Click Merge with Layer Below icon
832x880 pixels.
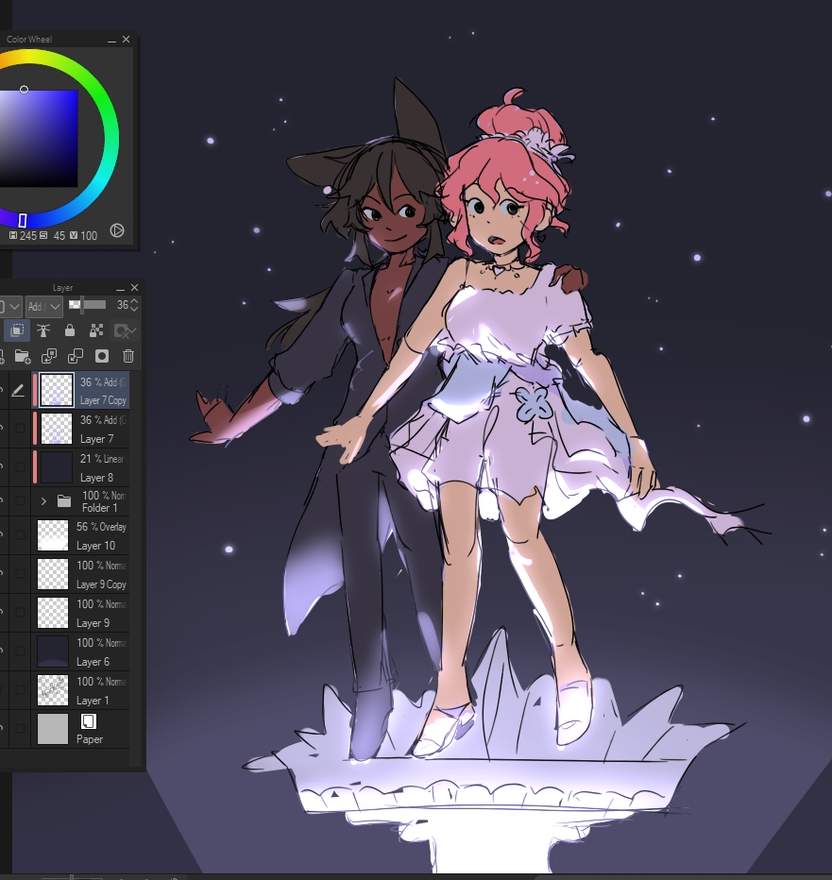pos(76,356)
